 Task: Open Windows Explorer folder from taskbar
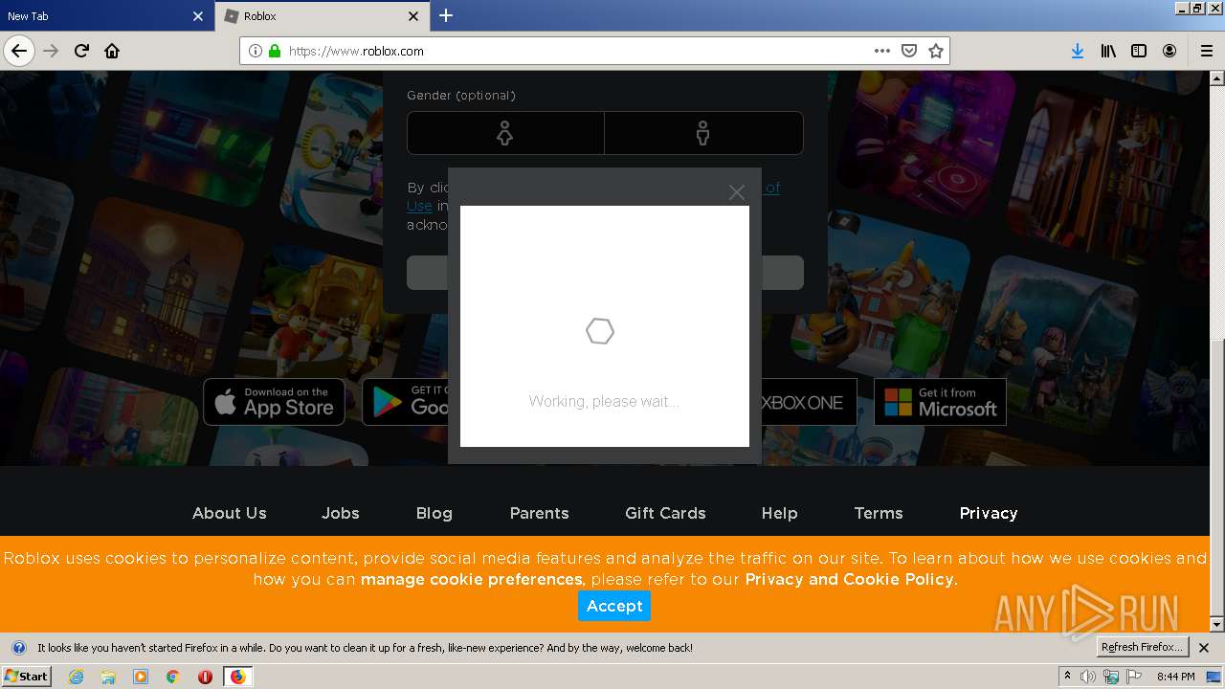coord(108,677)
